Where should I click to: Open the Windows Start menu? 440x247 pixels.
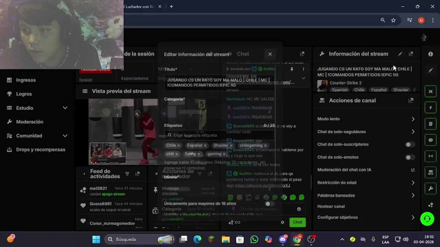(x=96, y=239)
